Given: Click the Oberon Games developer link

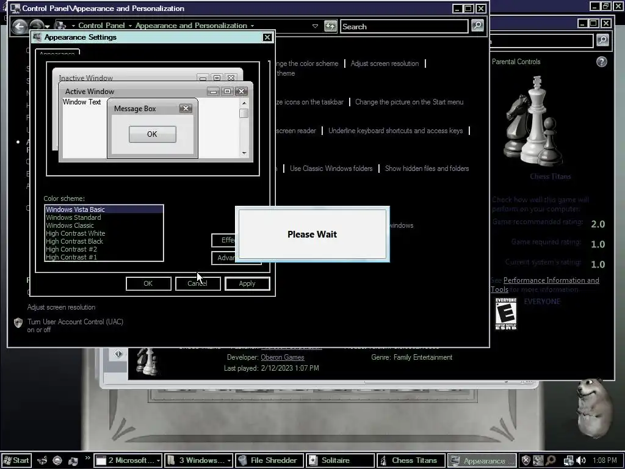Looking at the screenshot, I should click(x=282, y=357).
